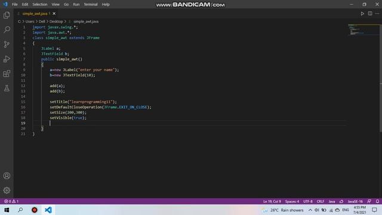
Task: Open the Edit menu
Action: click(x=25, y=4)
